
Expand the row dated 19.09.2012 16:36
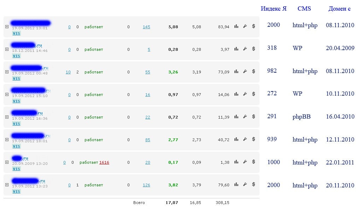tap(7, 117)
